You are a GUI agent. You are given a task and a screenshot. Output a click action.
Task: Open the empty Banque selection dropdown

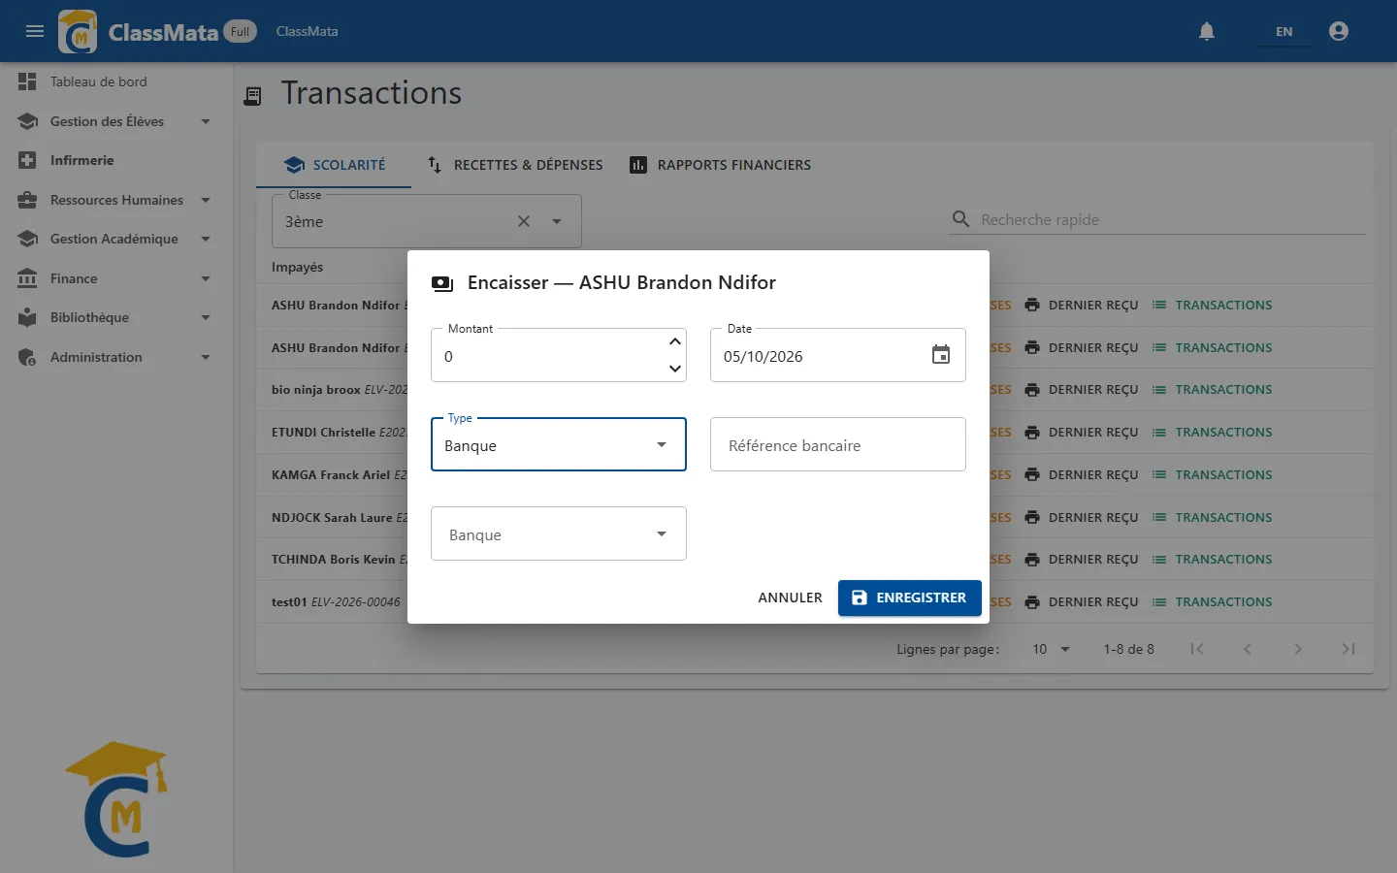click(x=559, y=533)
